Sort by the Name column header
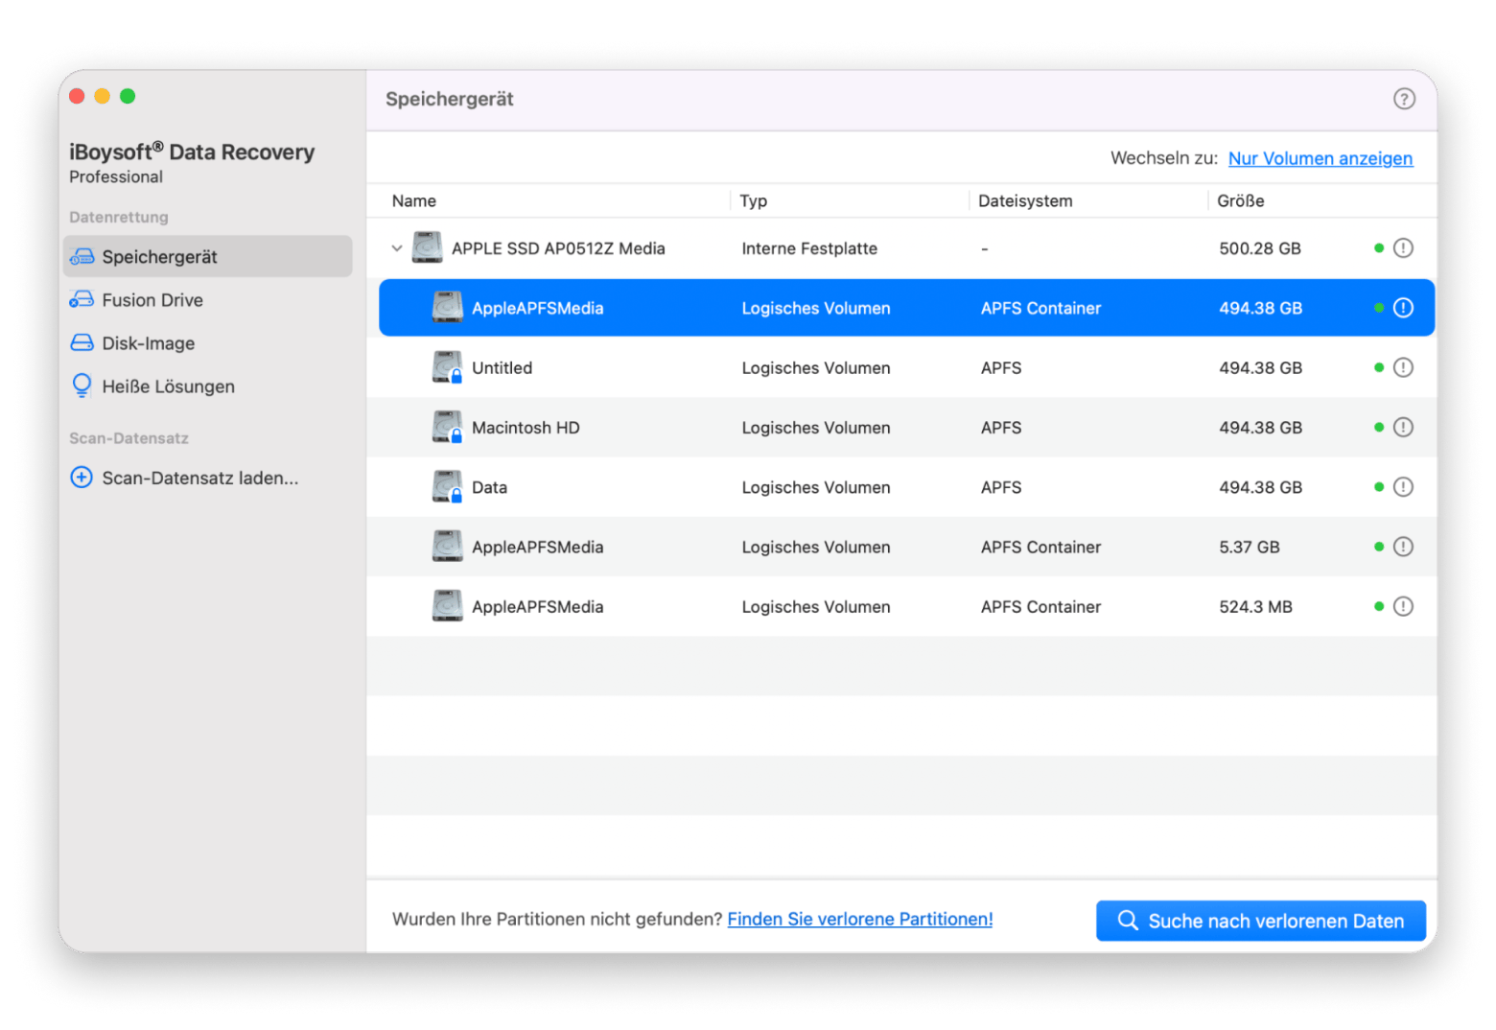Viewport: 1496px width, 1030px height. [x=414, y=200]
